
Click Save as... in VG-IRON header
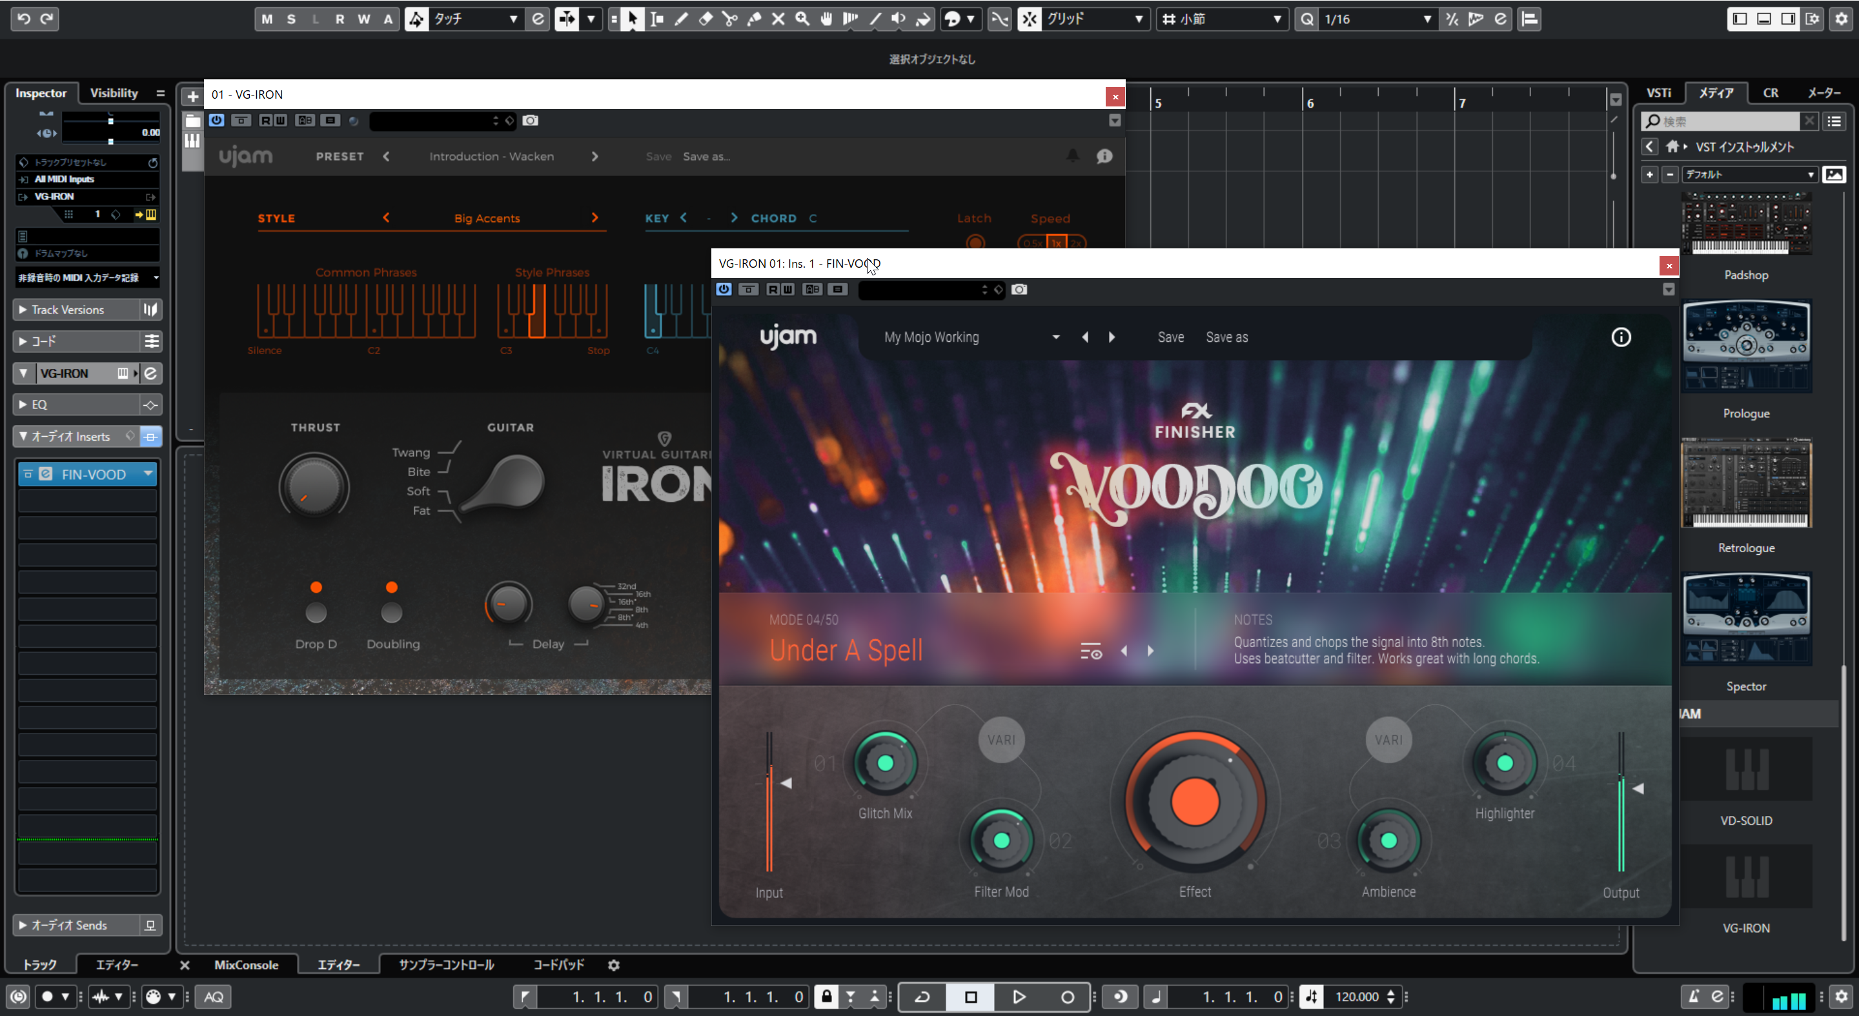(707, 157)
